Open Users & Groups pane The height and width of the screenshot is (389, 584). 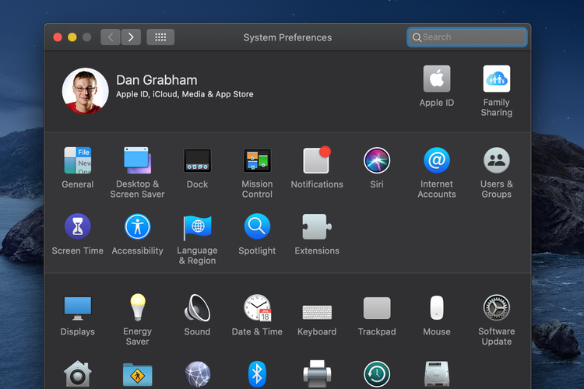click(497, 160)
